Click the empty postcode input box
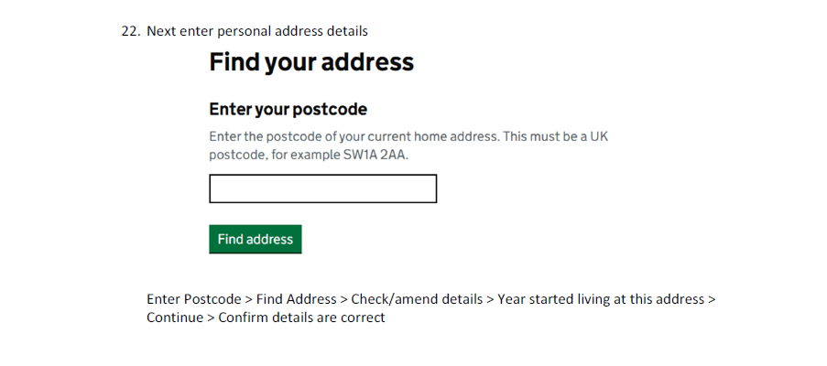 (x=322, y=189)
